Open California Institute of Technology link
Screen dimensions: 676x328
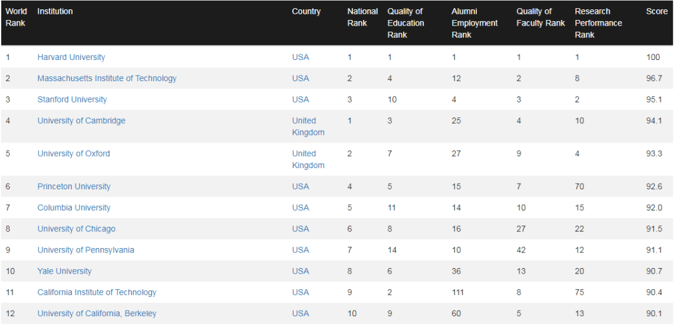(97, 292)
